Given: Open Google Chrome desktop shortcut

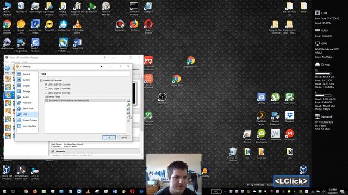Looking at the screenshot, I should pyautogui.click(x=7, y=27).
